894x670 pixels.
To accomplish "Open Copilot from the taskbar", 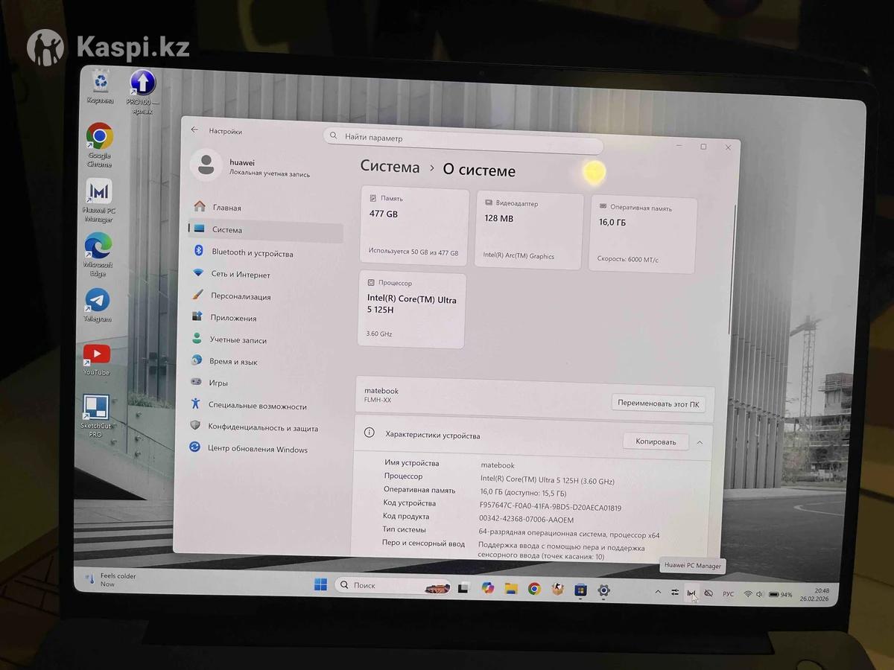I will pos(487,588).
